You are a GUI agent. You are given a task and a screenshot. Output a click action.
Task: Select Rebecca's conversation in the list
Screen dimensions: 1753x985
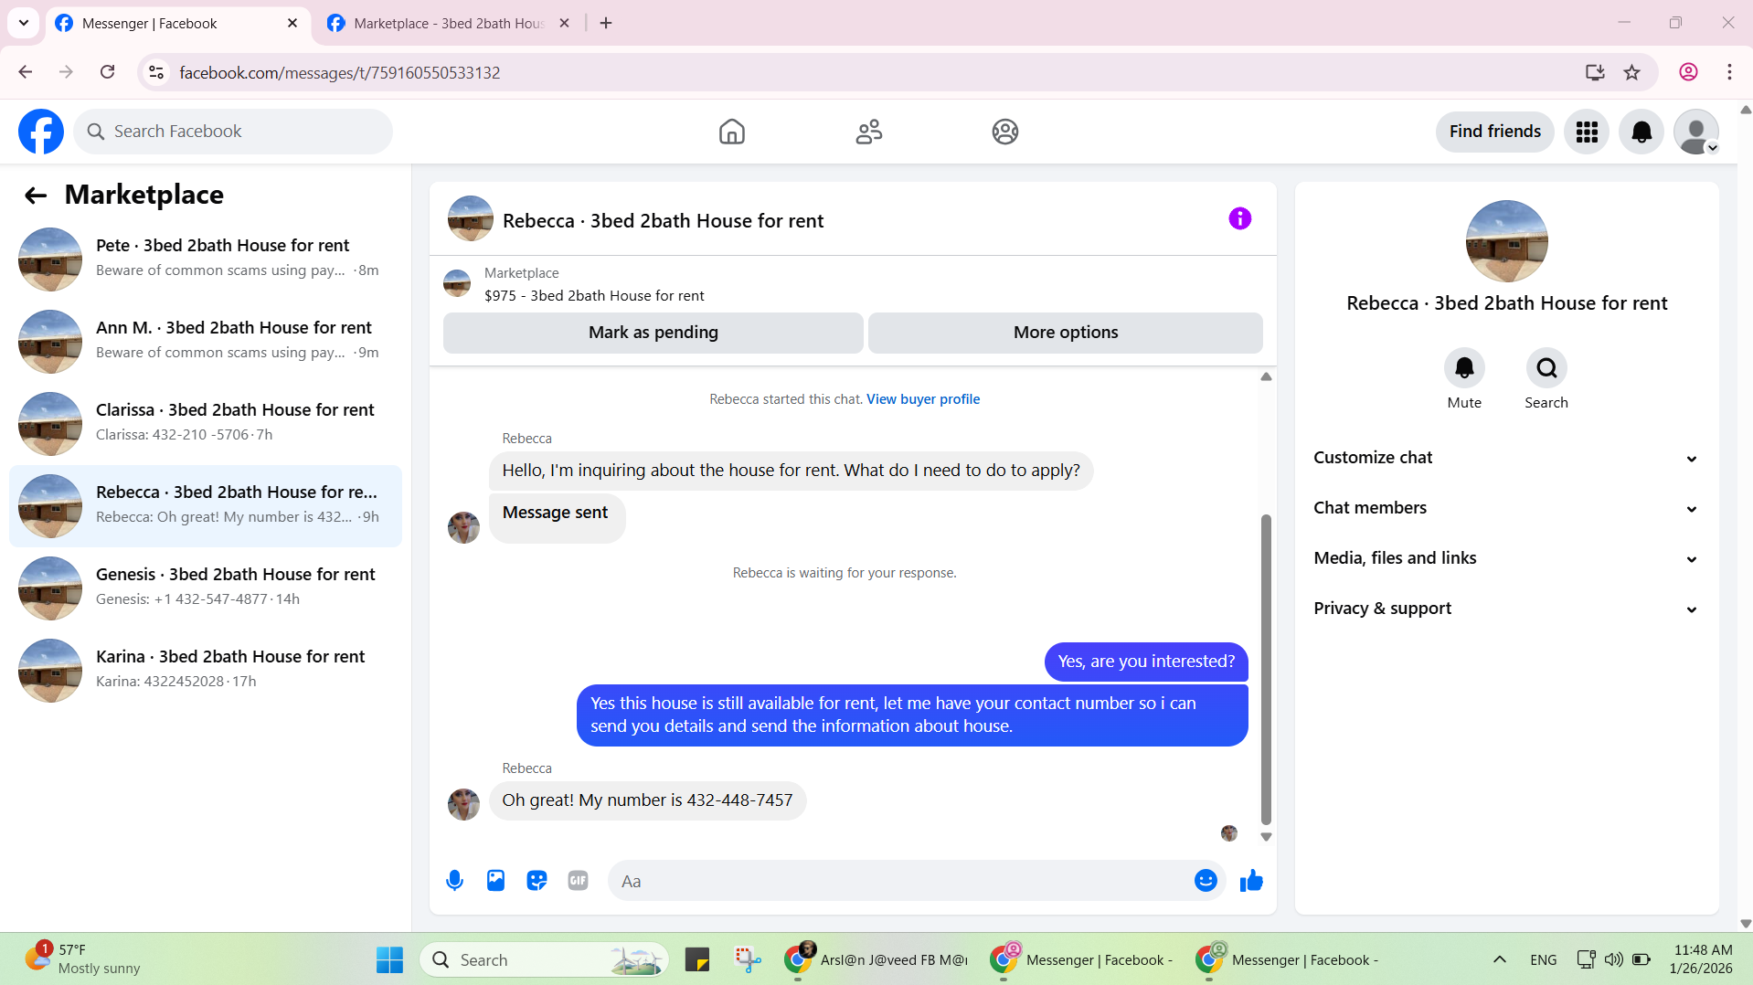tap(206, 506)
